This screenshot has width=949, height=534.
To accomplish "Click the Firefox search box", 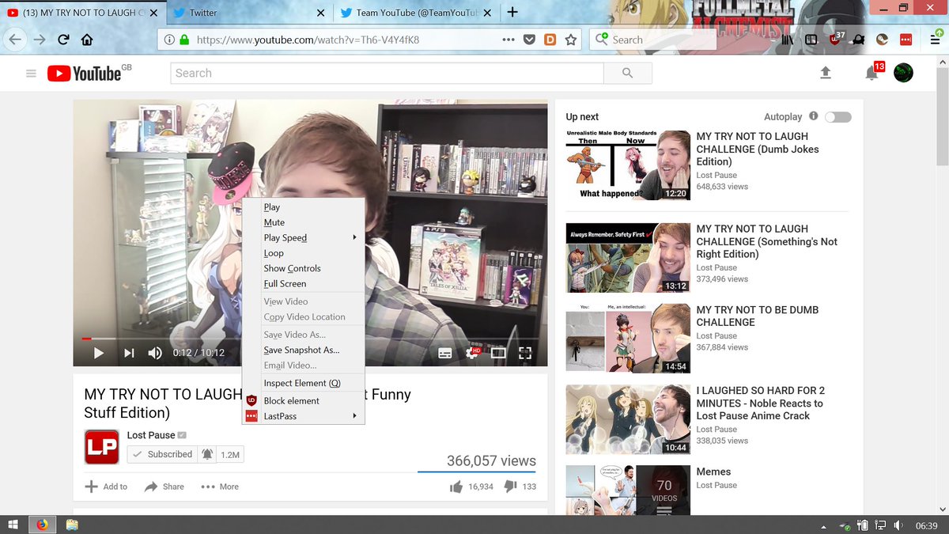I will click(652, 40).
